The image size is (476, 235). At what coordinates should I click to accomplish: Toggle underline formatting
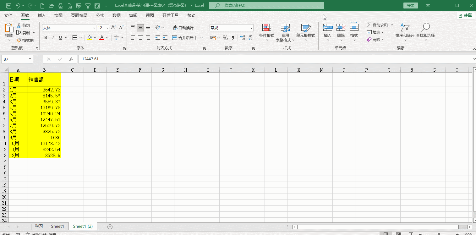[x=60, y=38]
